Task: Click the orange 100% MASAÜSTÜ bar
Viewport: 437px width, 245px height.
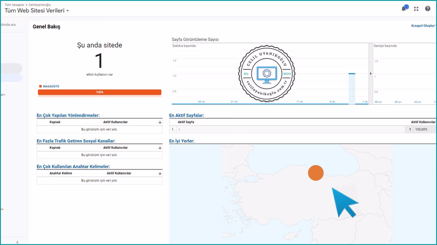Action: click(100, 92)
